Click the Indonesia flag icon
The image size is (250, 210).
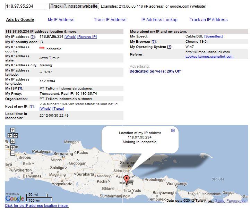tap(42, 49)
